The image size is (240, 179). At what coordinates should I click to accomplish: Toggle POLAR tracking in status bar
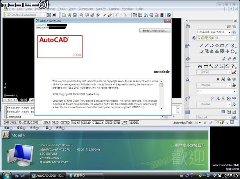(x=76, y=123)
